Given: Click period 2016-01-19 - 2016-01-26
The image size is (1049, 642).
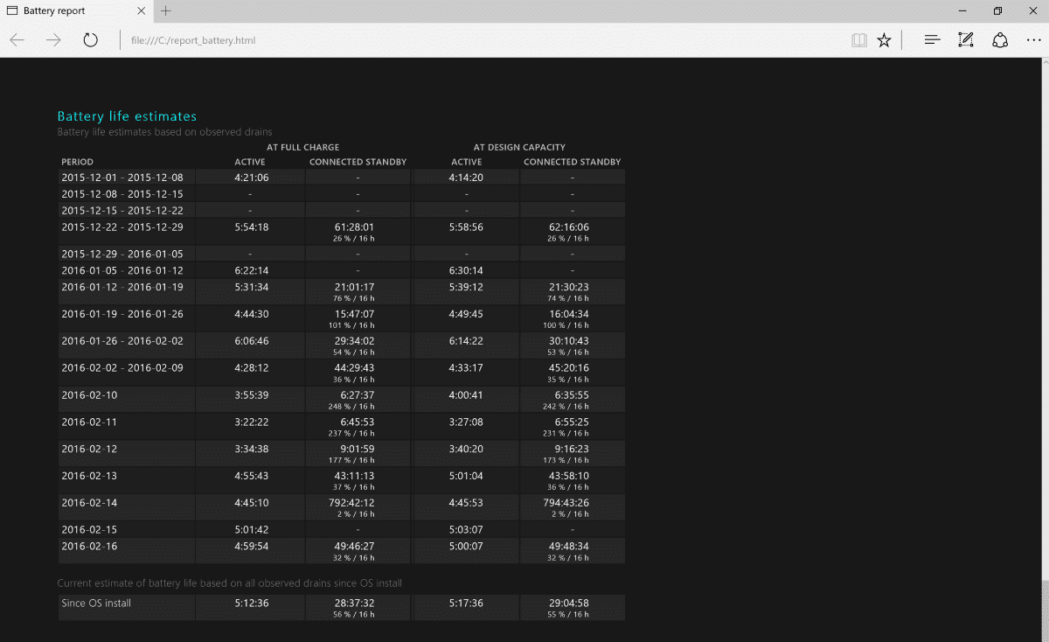Looking at the screenshot, I should [122, 314].
